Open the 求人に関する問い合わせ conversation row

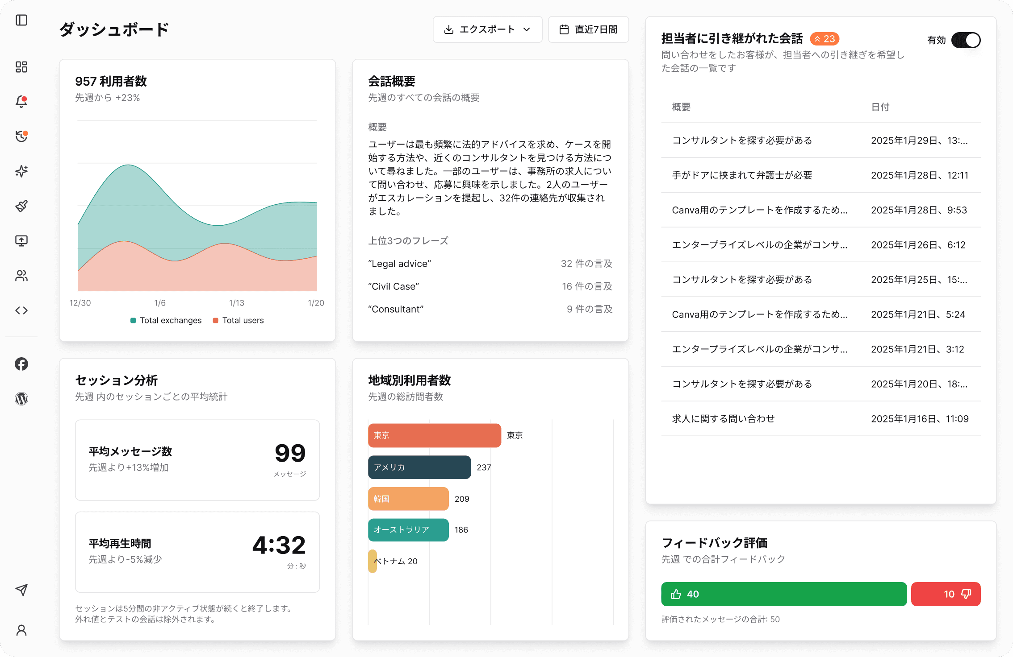coord(821,419)
